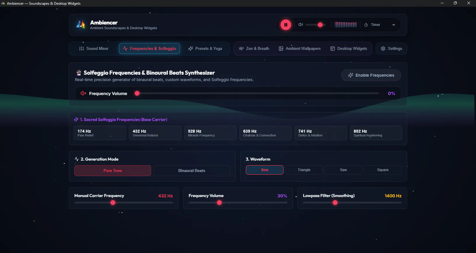Go to Zen & Breath tab
This screenshot has height=253, width=476.
[x=254, y=49]
